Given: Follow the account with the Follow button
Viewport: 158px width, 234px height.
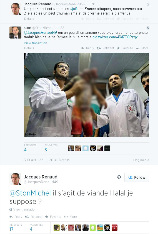Looking at the screenshot, I should coord(137,177).
